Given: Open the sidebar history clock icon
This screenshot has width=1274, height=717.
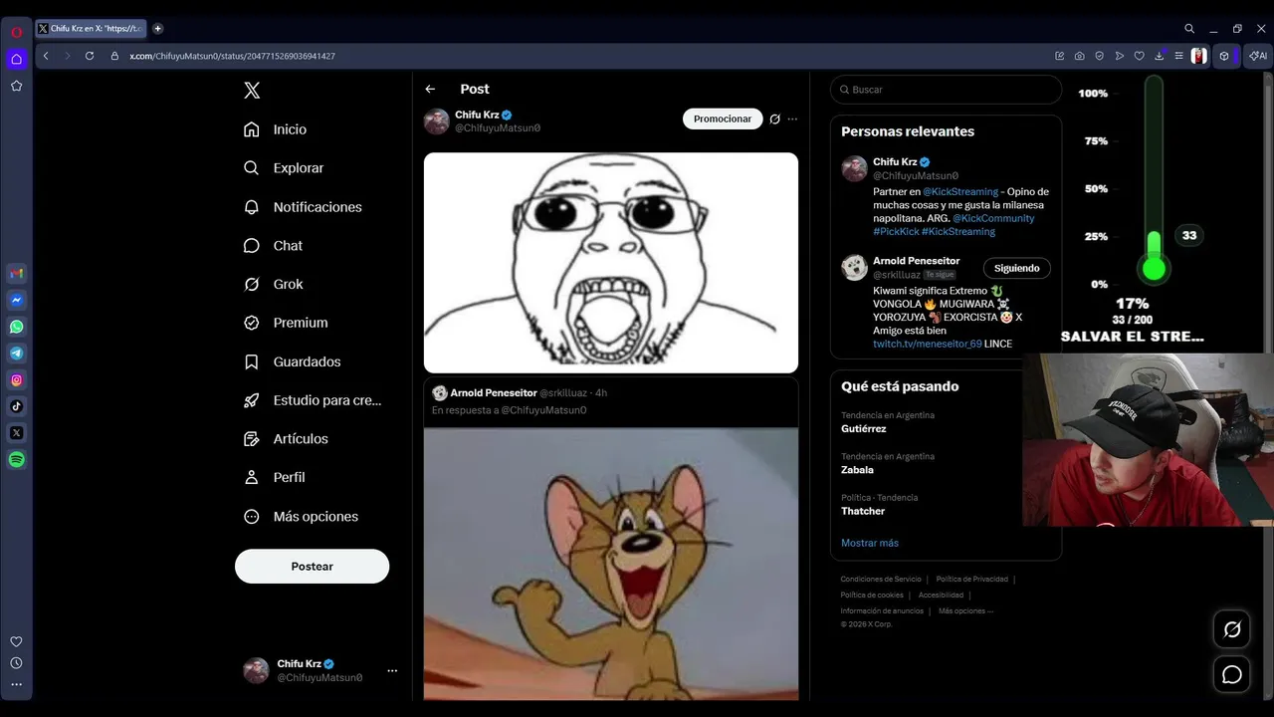Looking at the screenshot, I should tap(16, 663).
